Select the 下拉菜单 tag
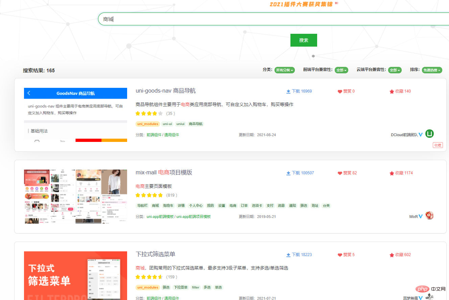 click(181, 287)
